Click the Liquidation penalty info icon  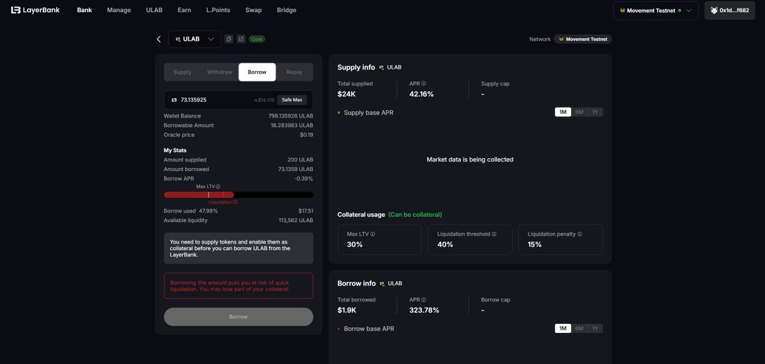click(579, 234)
